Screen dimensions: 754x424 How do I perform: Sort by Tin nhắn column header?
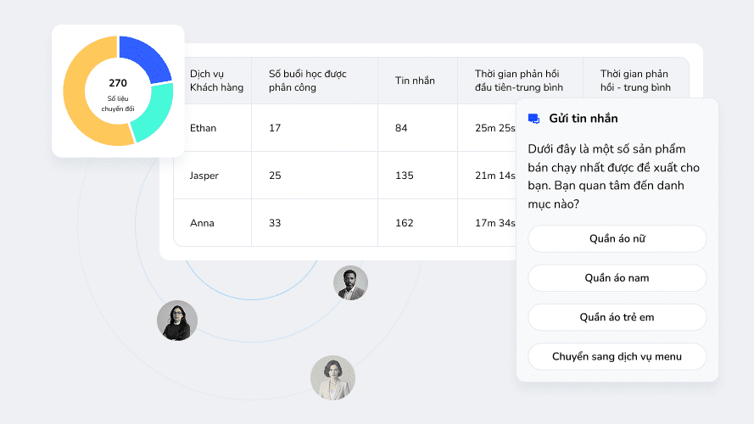point(415,81)
